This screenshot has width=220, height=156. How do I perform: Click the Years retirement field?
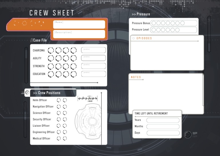[163, 120]
